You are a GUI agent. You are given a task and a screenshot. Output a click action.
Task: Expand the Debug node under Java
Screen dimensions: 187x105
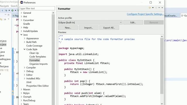coord(25,71)
